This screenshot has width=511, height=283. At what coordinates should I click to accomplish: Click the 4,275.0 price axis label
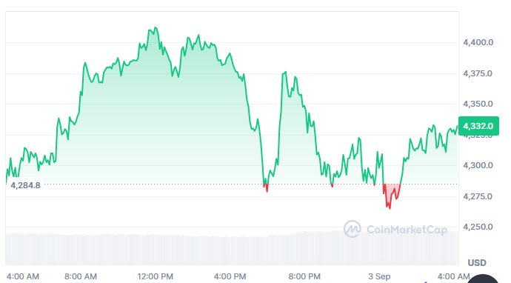[x=478, y=196]
